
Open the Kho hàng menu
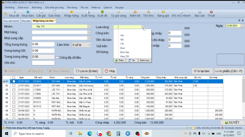click(72, 7)
